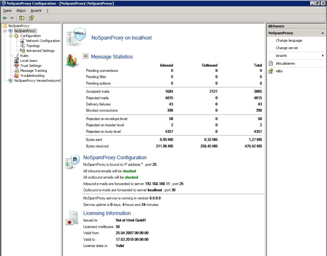Open Local Users in the tree
The height and width of the screenshot is (256, 327).
[x=28, y=61]
